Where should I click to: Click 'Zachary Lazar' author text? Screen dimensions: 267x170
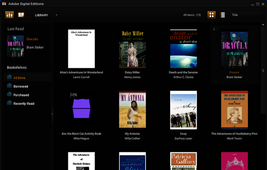(x=183, y=139)
